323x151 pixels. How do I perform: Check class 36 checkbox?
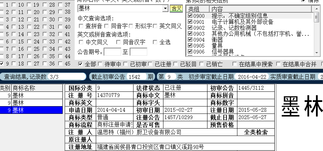[x=45, y=64]
